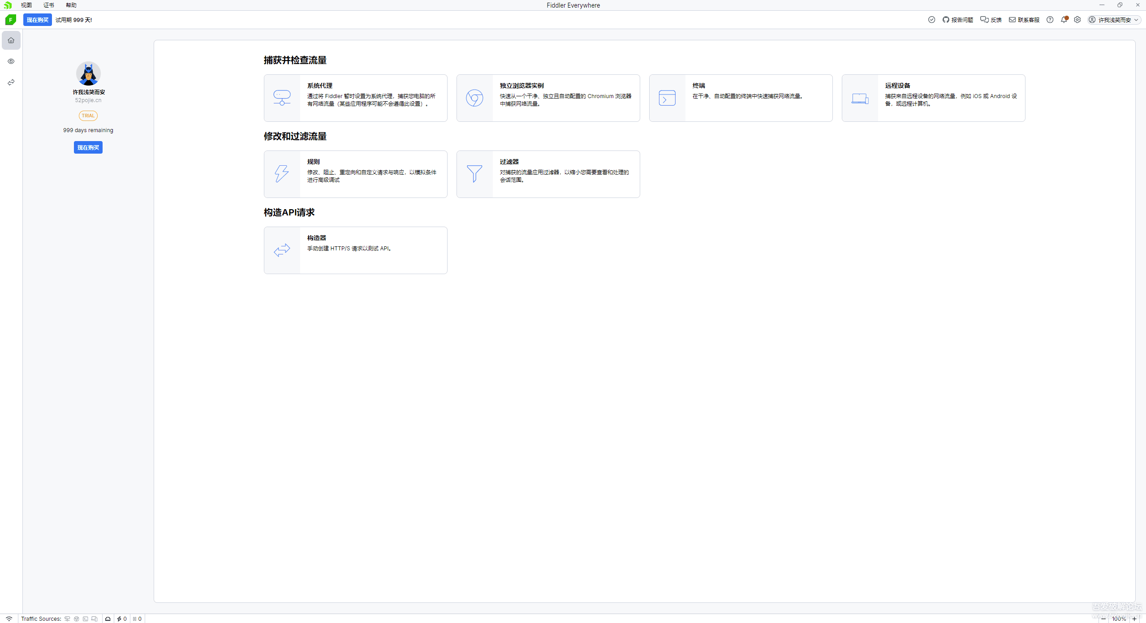
Task: Click the 反馈 feedback link
Action: (991, 20)
